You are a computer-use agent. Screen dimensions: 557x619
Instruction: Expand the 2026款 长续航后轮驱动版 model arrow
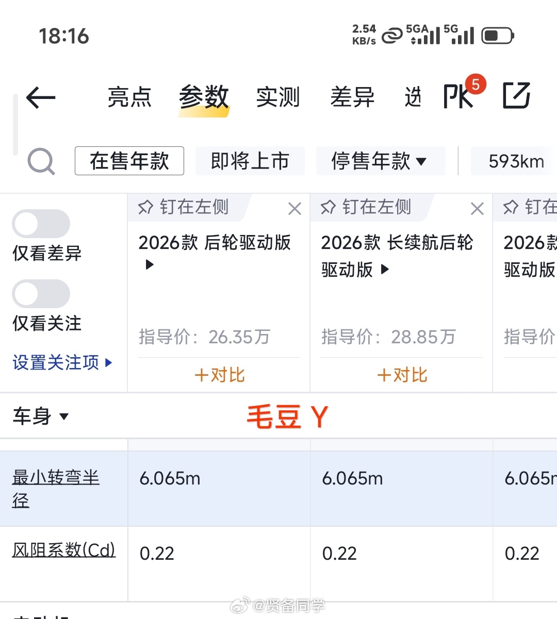[385, 269]
